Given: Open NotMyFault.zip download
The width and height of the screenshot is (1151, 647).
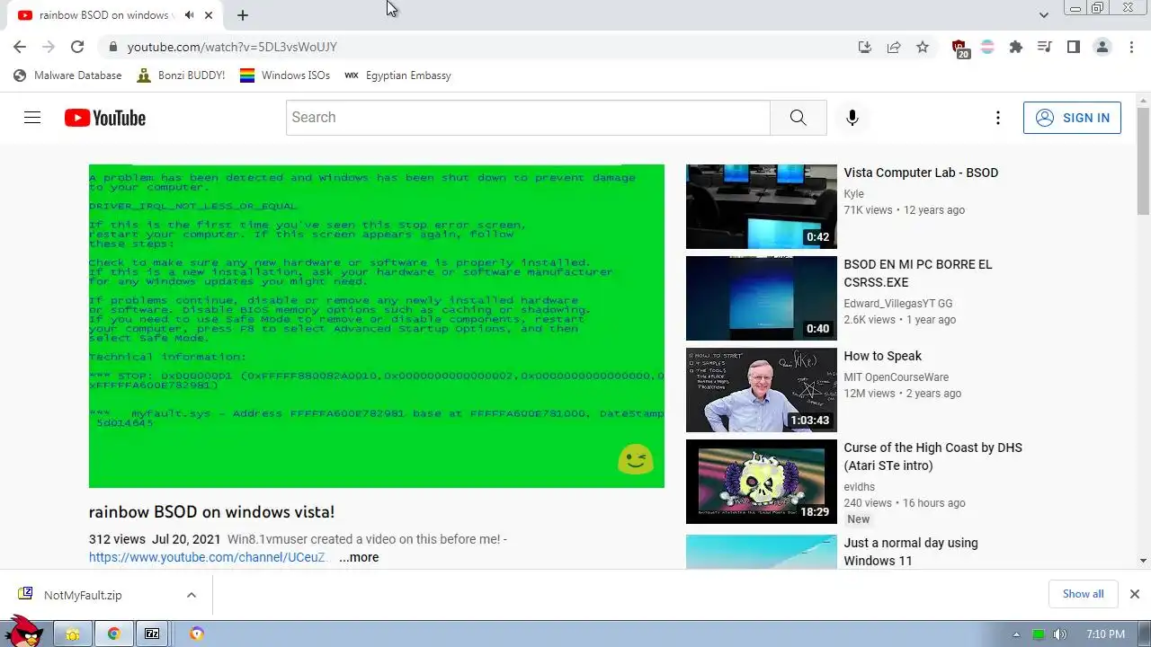Looking at the screenshot, I should coord(83,595).
